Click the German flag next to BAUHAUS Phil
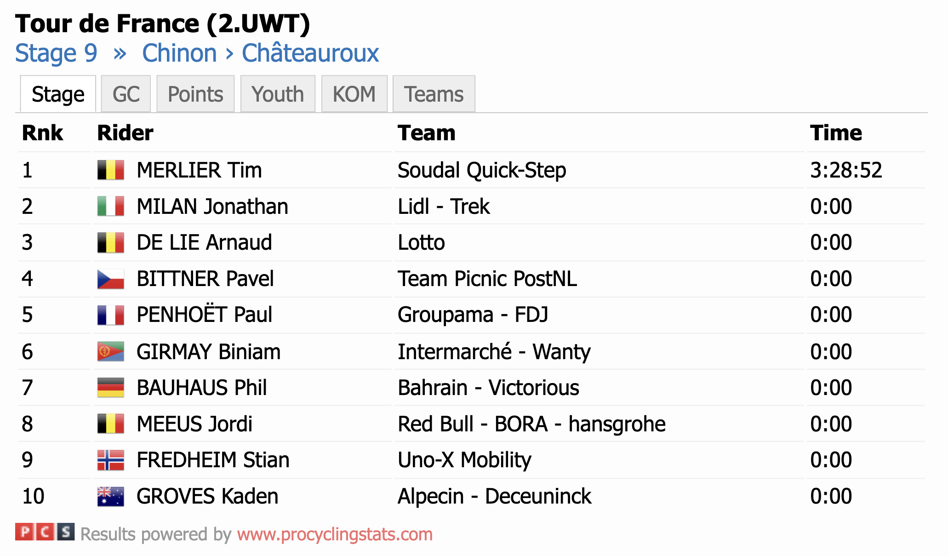This screenshot has width=948, height=556. coord(111,388)
